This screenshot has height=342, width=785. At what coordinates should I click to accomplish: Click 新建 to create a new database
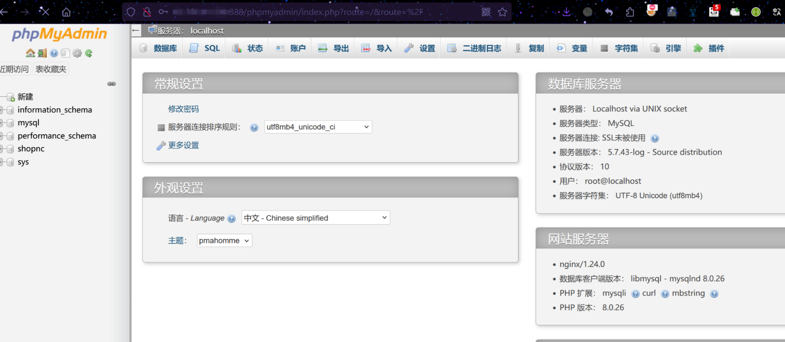click(x=25, y=97)
